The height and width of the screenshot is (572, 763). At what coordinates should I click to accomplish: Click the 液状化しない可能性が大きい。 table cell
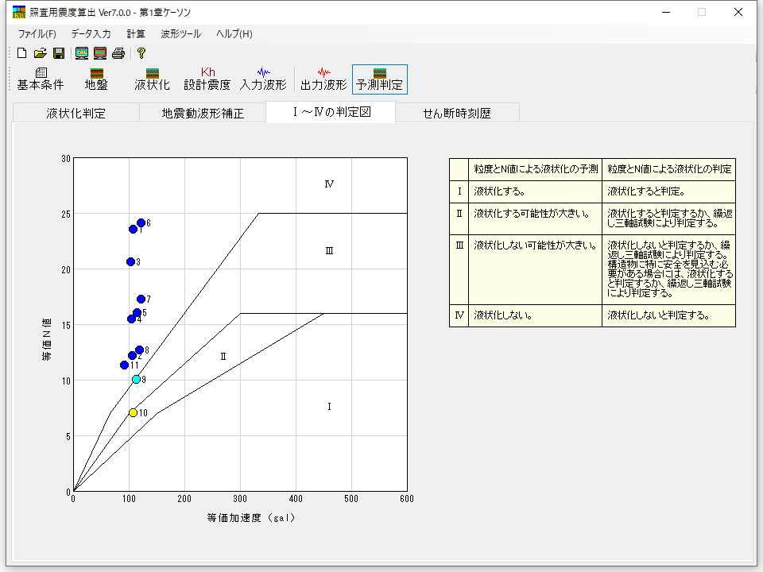point(535,269)
